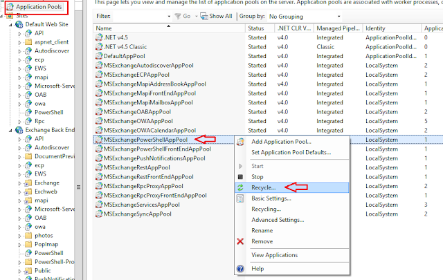The width and height of the screenshot is (443, 280).
Task: Click the OAB icon under Default Web Site
Action: pyautogui.click(x=28, y=95)
